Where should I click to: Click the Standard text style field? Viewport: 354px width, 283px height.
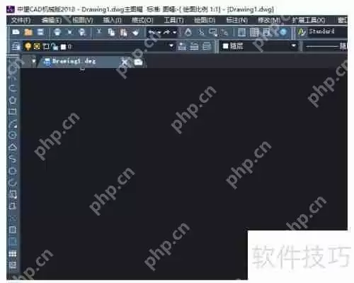328,31
